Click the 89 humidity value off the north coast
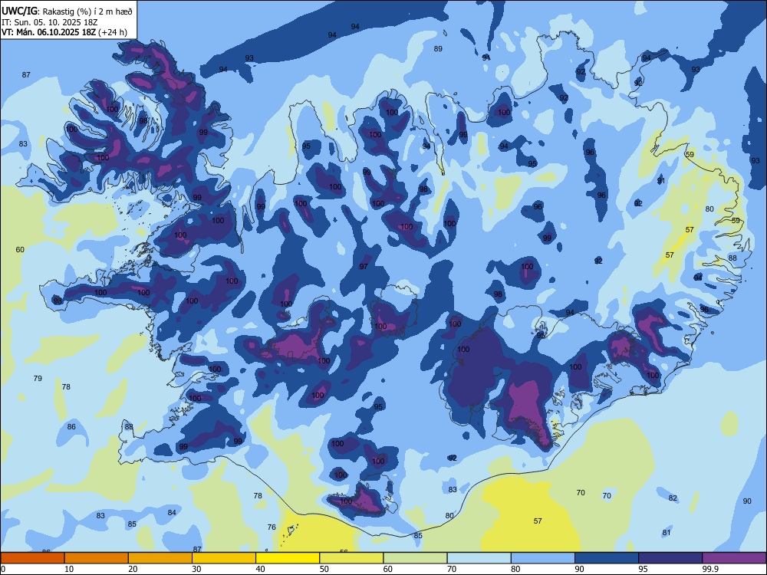 coord(438,48)
